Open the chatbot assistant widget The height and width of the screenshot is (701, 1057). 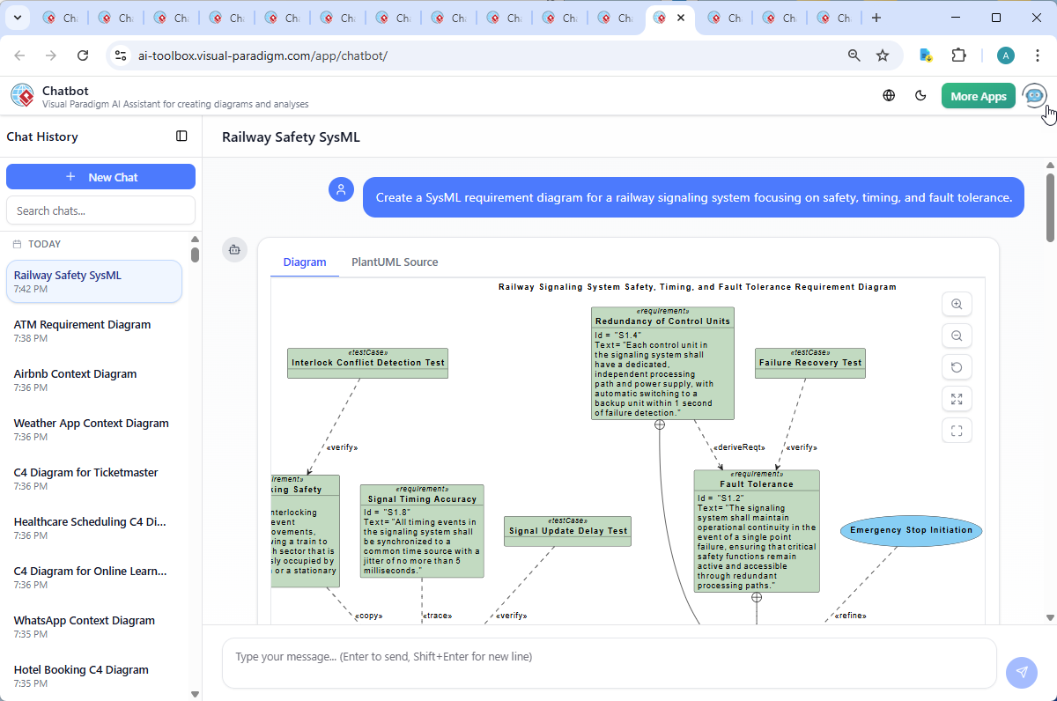coord(1034,95)
